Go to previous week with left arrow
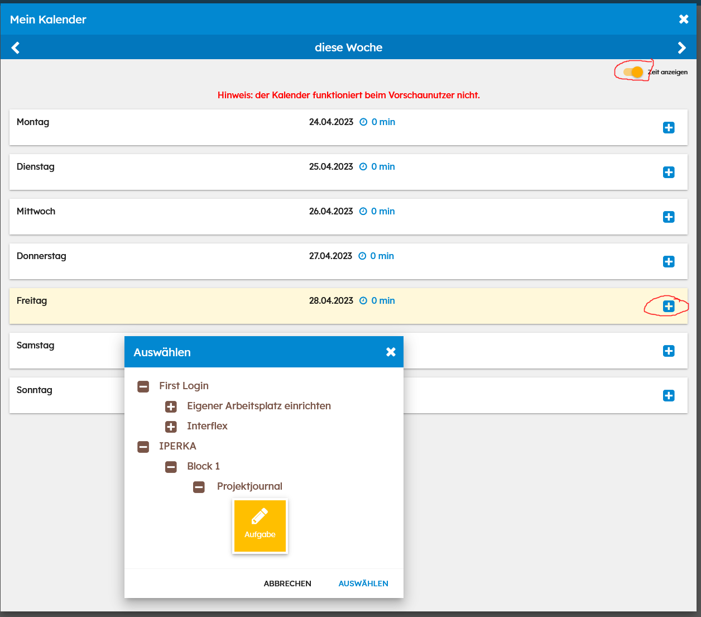 pyautogui.click(x=16, y=48)
